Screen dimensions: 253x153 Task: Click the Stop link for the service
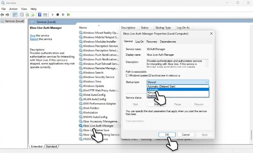[x=32, y=35]
